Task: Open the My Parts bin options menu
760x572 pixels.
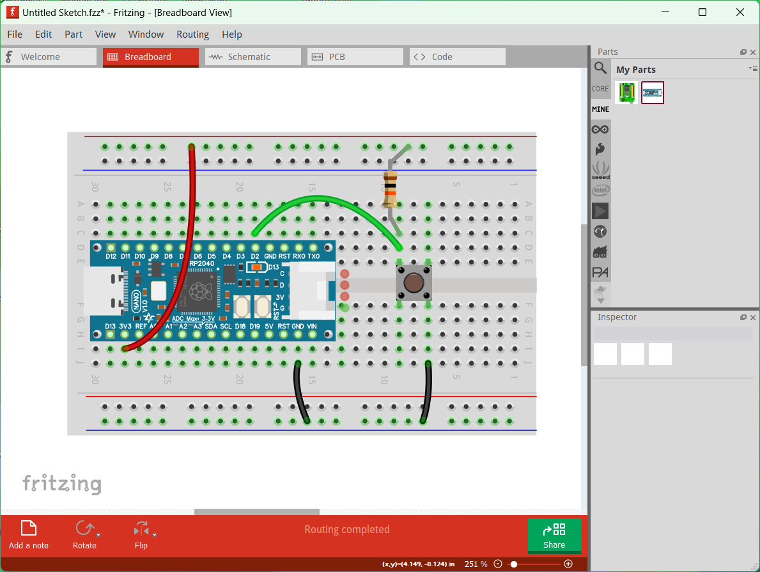Action: click(x=753, y=69)
